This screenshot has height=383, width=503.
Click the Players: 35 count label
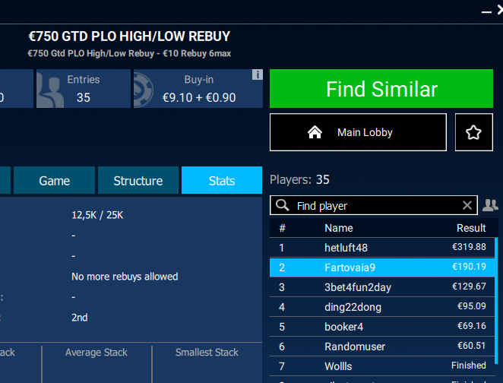tap(299, 179)
